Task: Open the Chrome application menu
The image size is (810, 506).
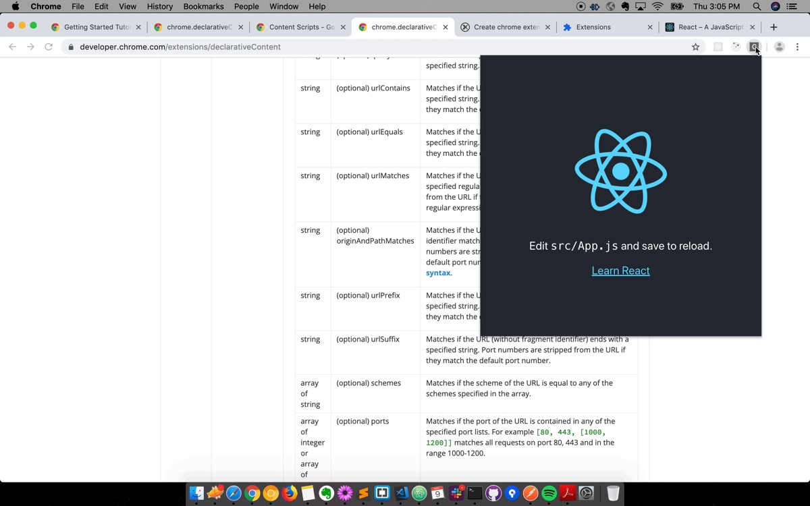Action: click(46, 7)
